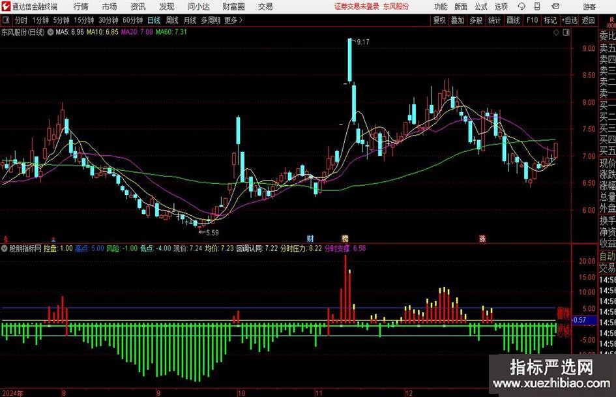Click the 2024年 date axis label
Viewport: 616px width, 397px height.
(x=13, y=393)
